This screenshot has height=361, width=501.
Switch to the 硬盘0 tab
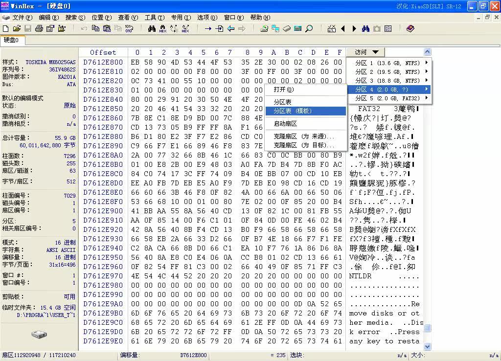tap(11, 40)
